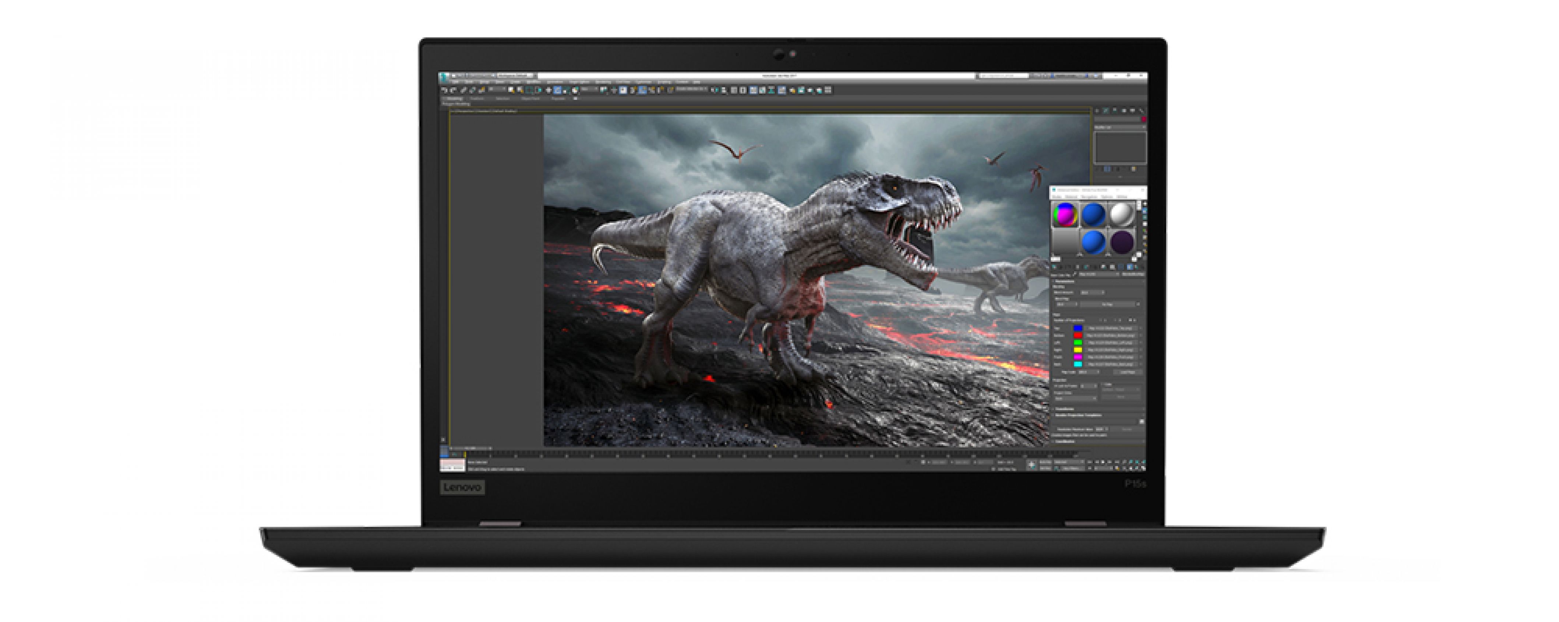Open the Select by Name dialog
This screenshot has width=1559, height=622.
[520, 90]
